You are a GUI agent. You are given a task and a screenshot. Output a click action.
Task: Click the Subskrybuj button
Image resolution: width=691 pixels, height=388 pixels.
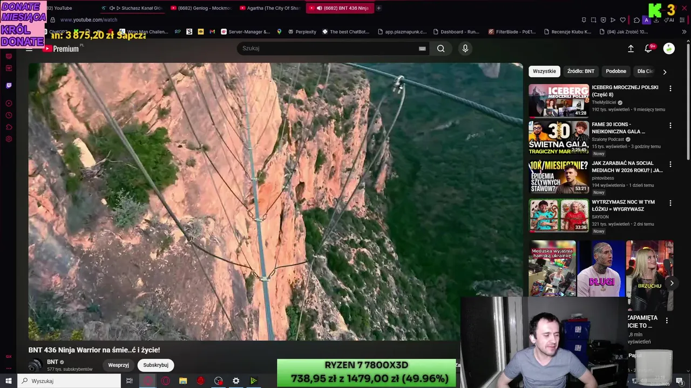pyautogui.click(x=155, y=365)
